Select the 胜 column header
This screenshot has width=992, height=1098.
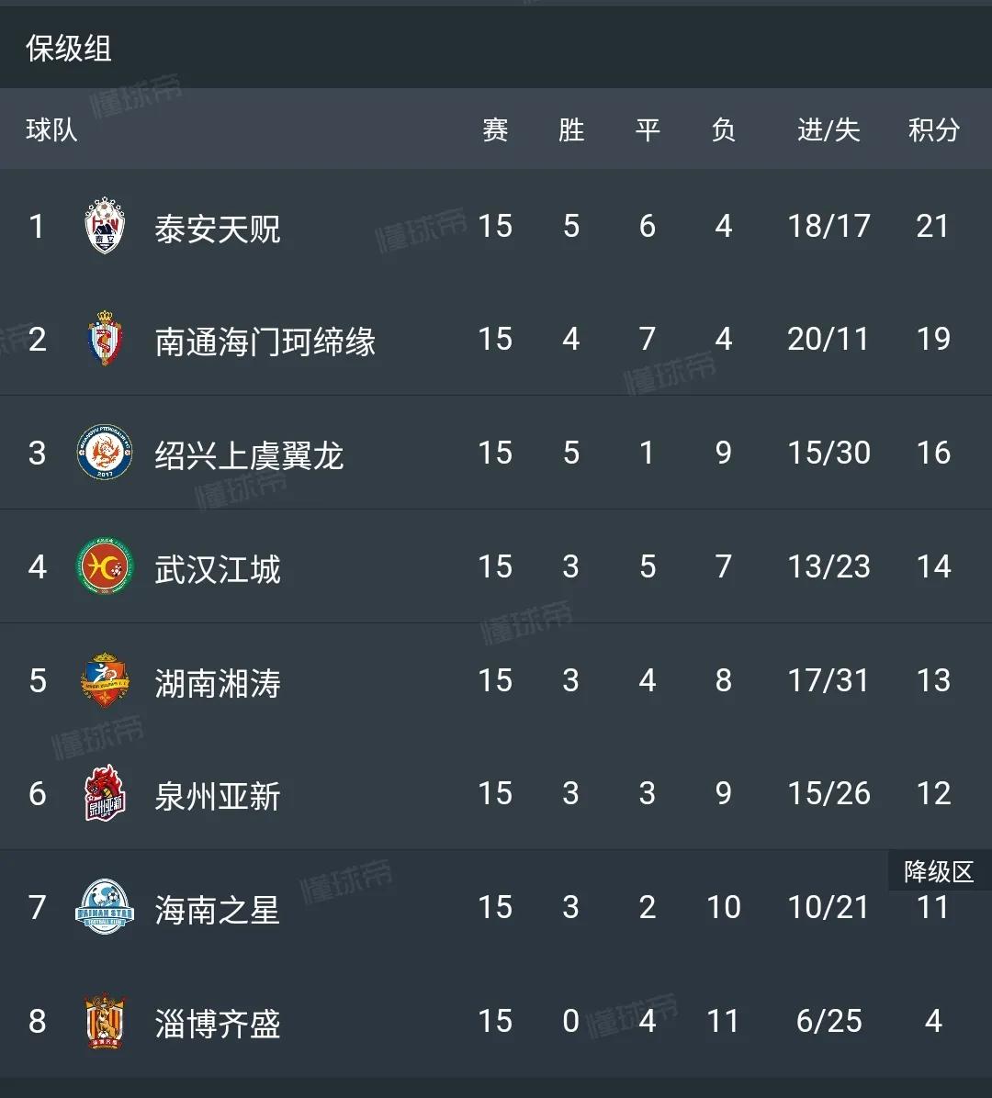[571, 129]
